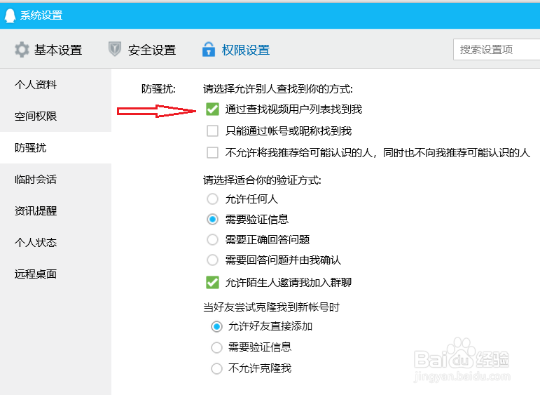Click 当好友尝试克隆我到新帐号时 heading
Screen dimensions: 540x395
click(271, 307)
